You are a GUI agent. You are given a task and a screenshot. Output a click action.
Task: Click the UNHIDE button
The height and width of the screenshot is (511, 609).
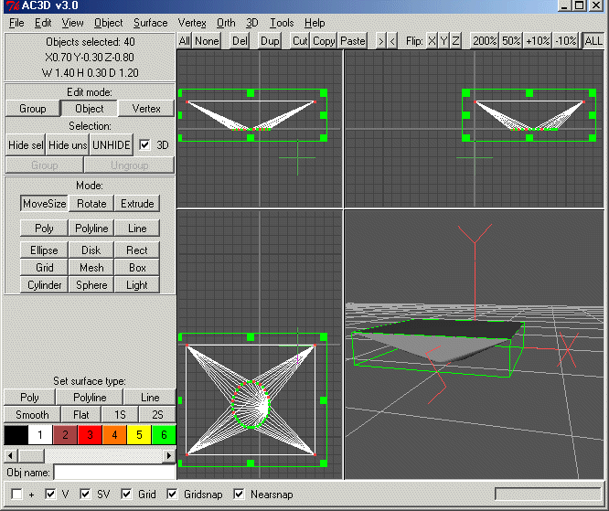[112, 144]
